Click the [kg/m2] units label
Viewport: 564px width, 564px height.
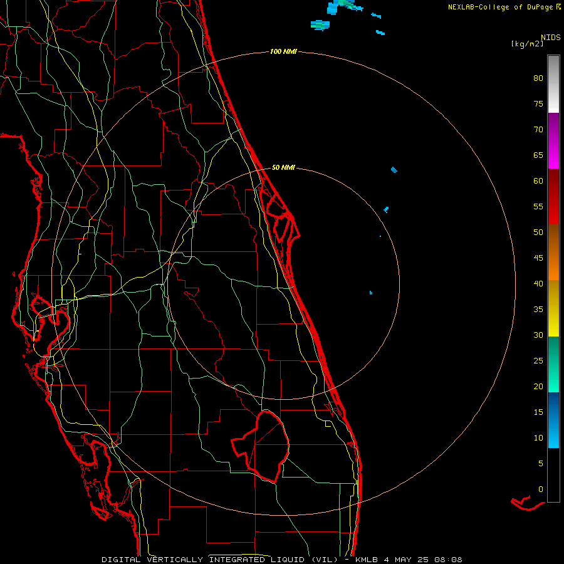point(527,44)
